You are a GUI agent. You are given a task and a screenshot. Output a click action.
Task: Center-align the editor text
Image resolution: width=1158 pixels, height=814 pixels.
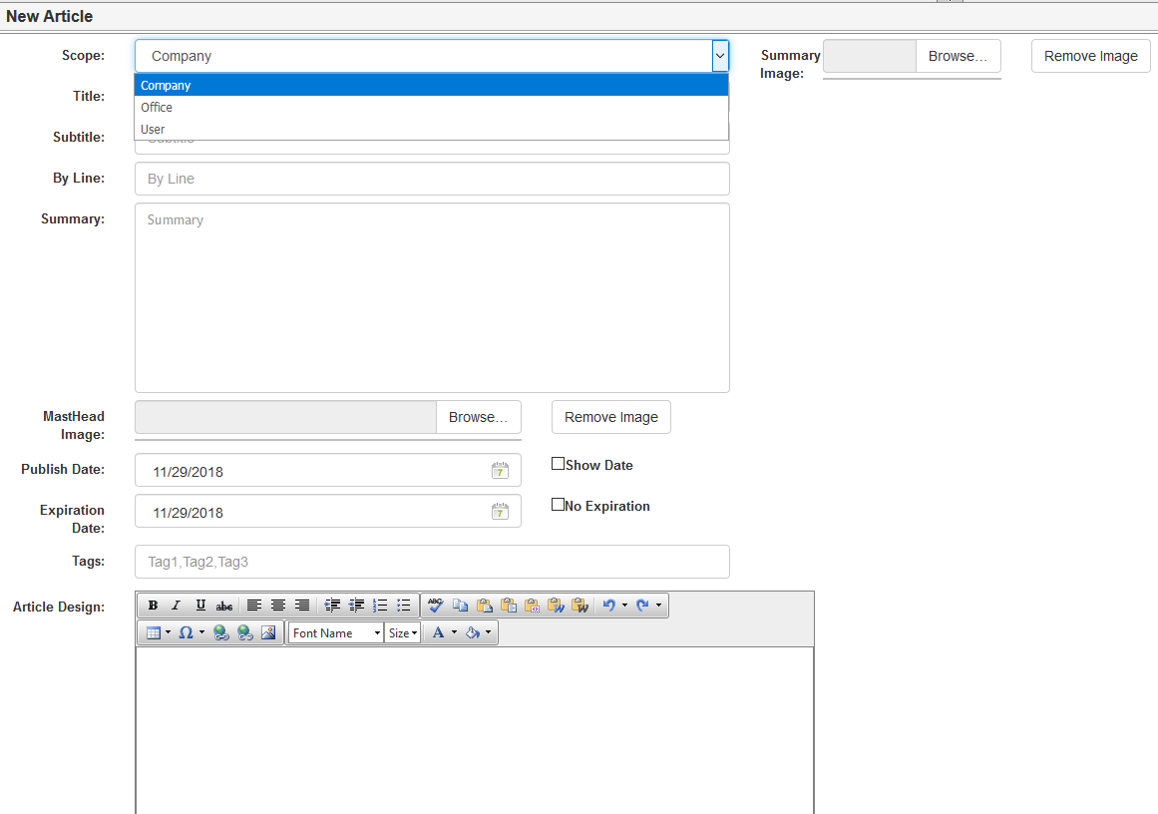277,606
